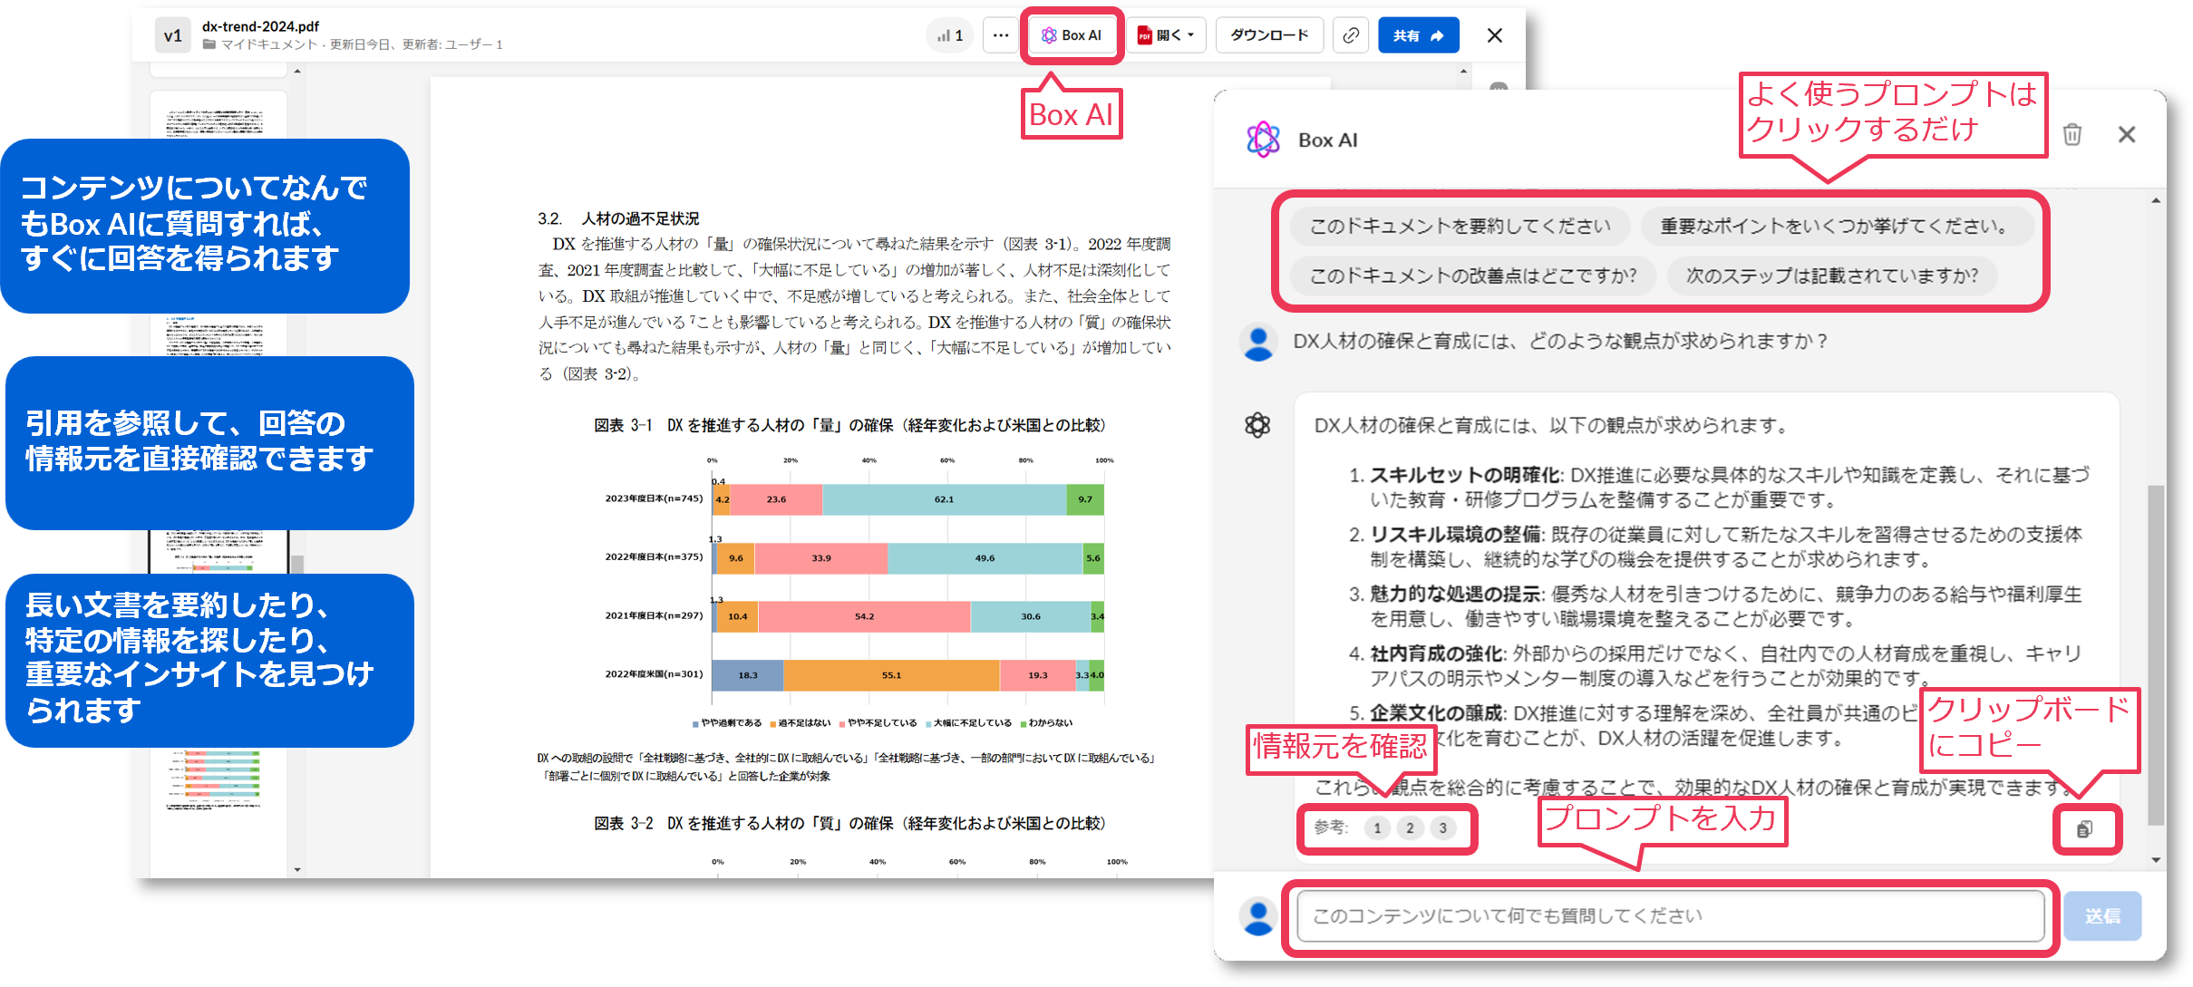The height and width of the screenshot is (987, 2193).
Task: Click the chat panel scrollbar down arrow
Action: tap(2156, 859)
